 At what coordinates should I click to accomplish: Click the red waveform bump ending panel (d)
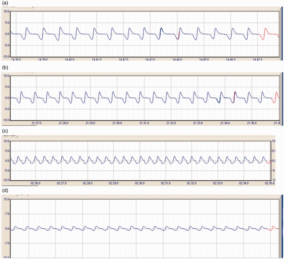click(x=274, y=228)
